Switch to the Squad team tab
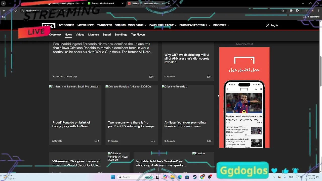The image size is (322, 181). coord(107,35)
